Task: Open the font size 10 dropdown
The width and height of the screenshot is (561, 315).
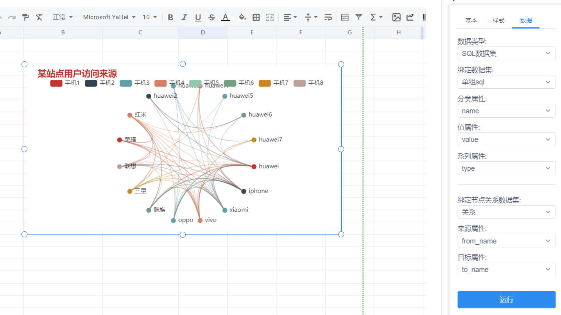Action: (x=150, y=17)
